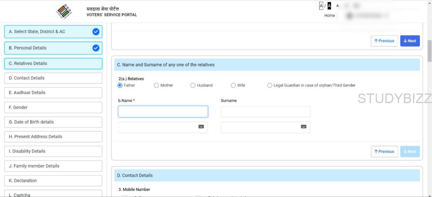
Task: Select the Father radio button
Action: tap(120, 85)
